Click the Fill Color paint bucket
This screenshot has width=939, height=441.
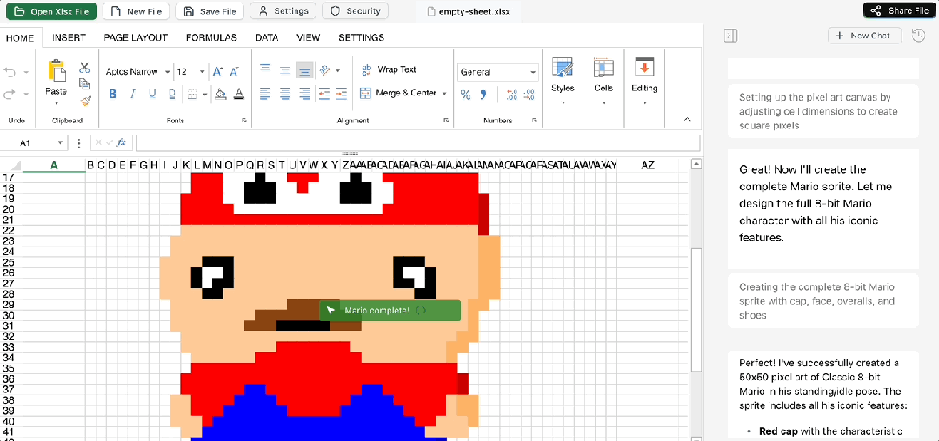[221, 94]
